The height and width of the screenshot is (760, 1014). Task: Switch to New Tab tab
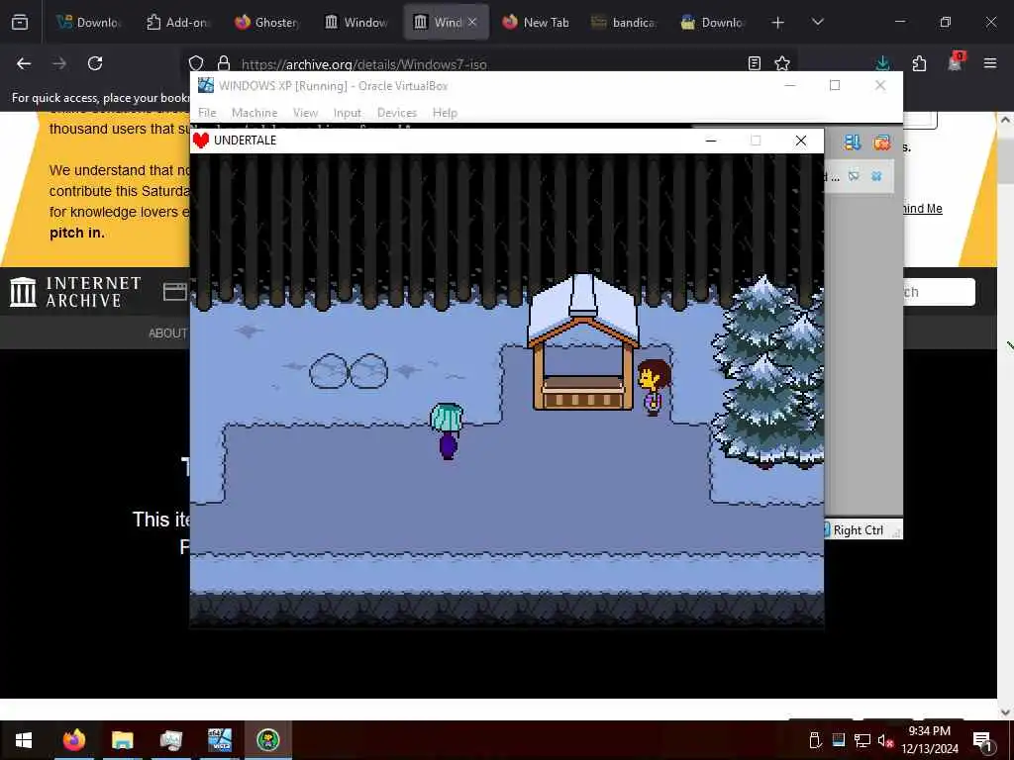tap(536, 23)
